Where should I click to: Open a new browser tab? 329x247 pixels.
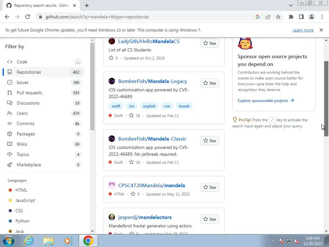coord(87,5)
